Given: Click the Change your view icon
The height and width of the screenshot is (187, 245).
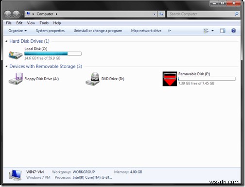Looking at the screenshot, I should [206, 31].
